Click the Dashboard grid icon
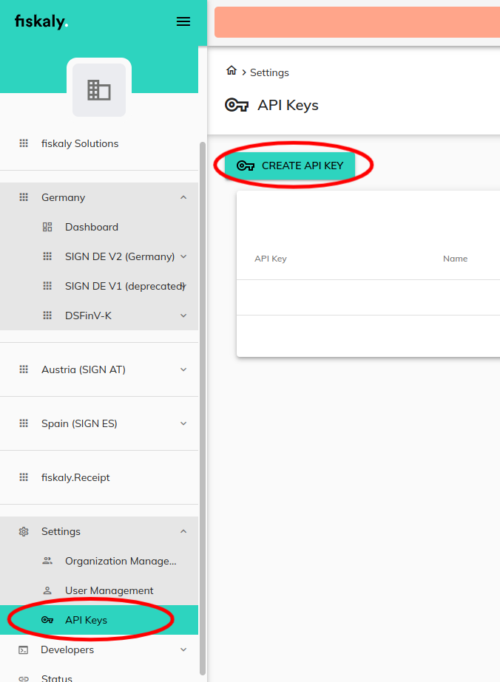This screenshot has height=682, width=500. pos(47,227)
